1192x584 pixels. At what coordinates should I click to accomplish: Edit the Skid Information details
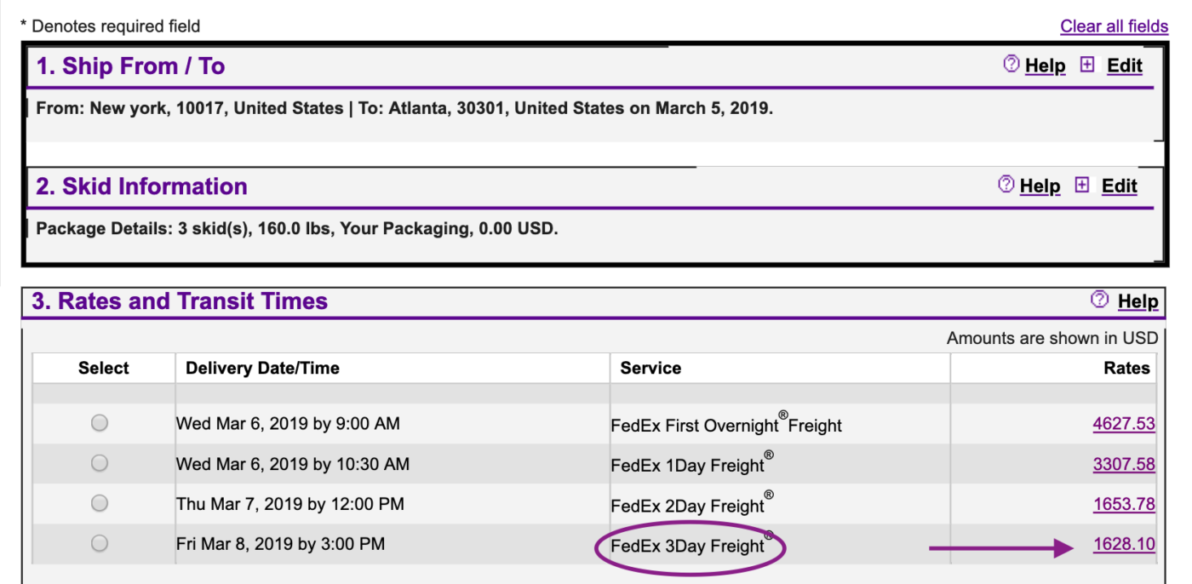coord(1119,186)
